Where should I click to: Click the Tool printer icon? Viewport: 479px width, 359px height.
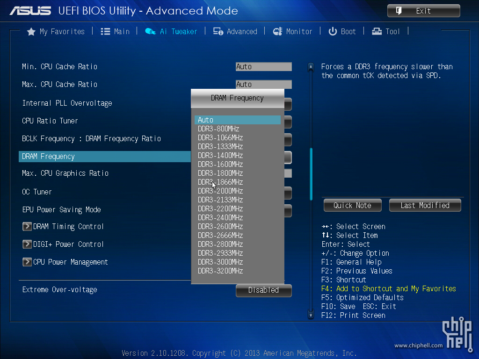coord(377,31)
